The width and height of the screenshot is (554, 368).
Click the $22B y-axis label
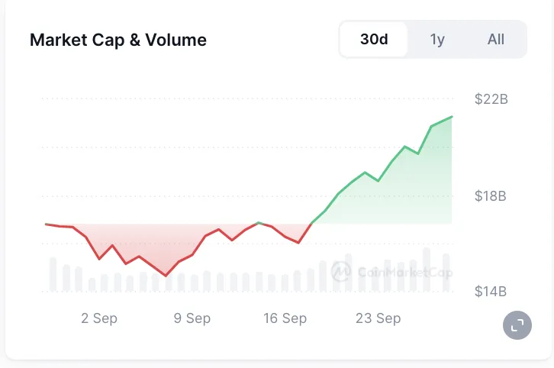pos(491,99)
